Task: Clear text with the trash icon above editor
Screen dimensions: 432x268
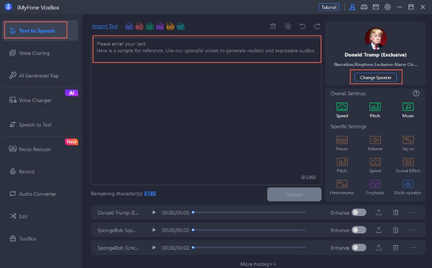Action: tap(273, 26)
